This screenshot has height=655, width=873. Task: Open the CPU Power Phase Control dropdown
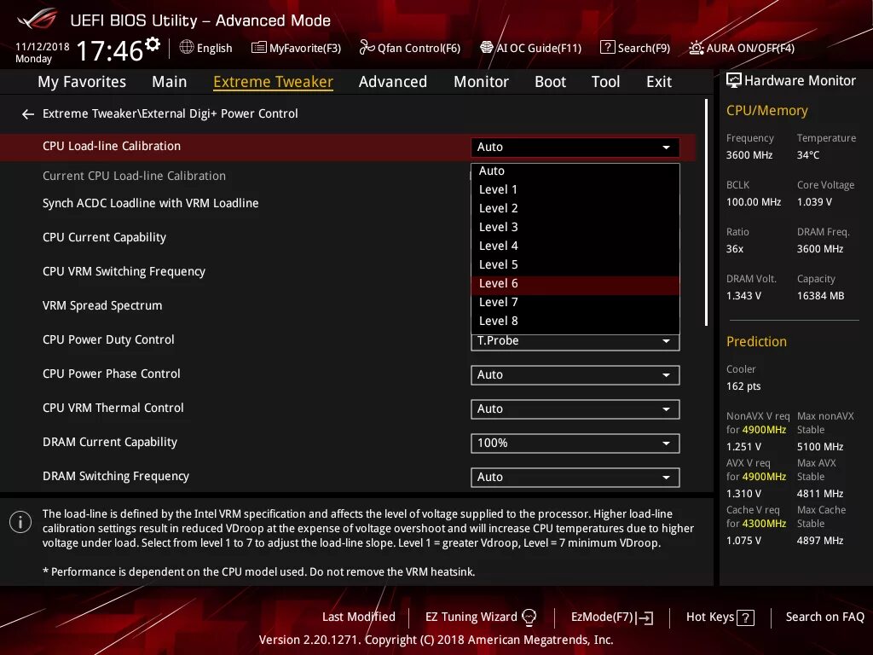575,375
